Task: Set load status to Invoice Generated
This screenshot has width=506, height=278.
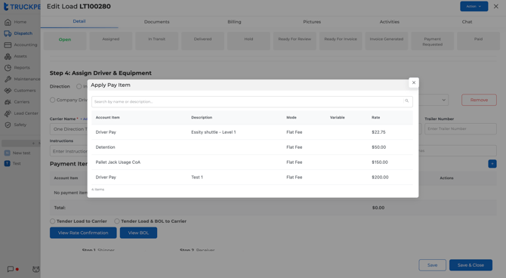Action: tap(386, 41)
